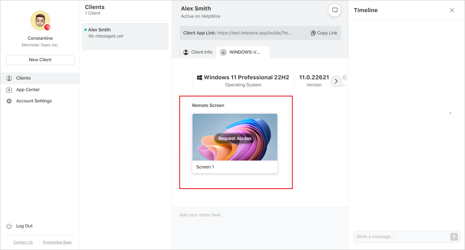Select the Clients person icon in the sidebar
The height and width of the screenshot is (250, 465).
tap(9, 78)
